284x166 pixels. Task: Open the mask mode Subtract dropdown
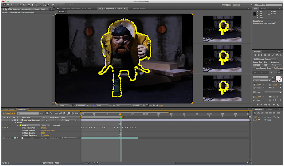(46, 126)
